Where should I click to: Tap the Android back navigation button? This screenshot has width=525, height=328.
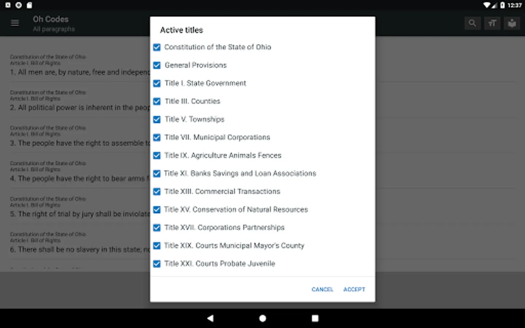click(x=210, y=318)
